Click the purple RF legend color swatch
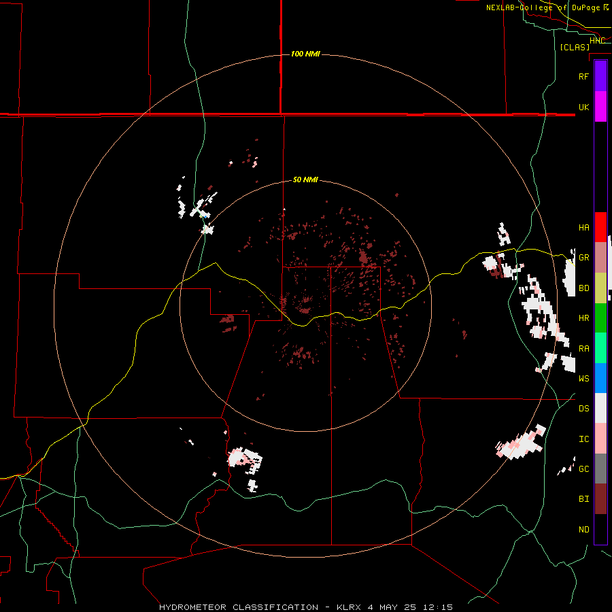The width and height of the screenshot is (612, 612). 600,76
